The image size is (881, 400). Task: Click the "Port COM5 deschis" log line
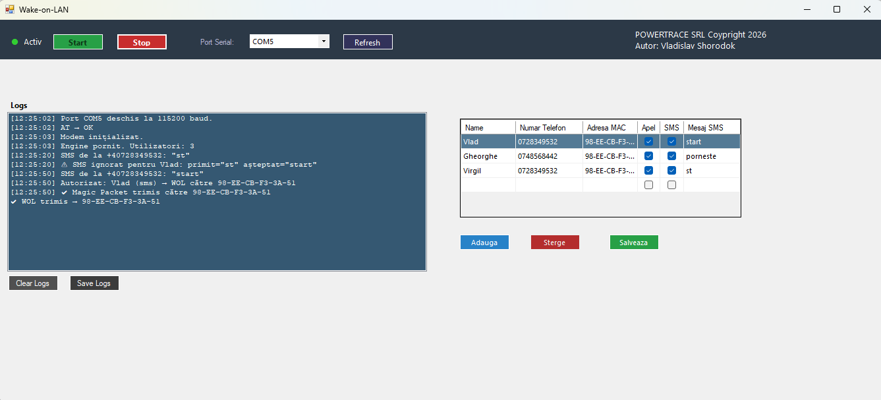pos(111,119)
